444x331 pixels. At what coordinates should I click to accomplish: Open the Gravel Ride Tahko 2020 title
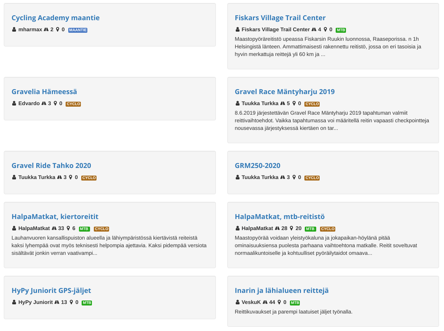(x=51, y=166)
